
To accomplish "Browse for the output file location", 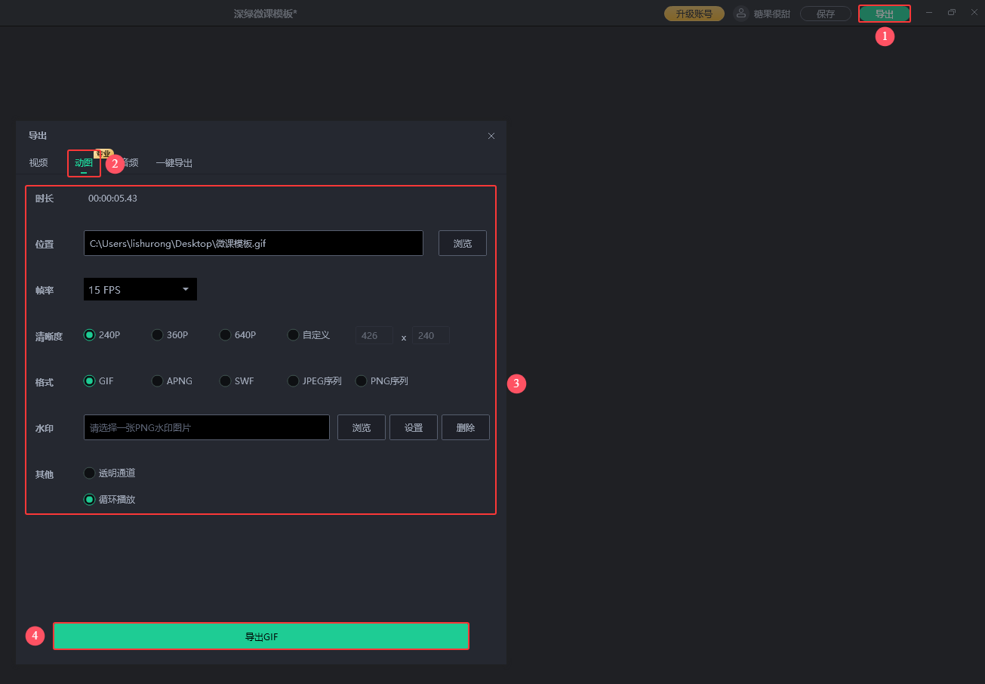I will pos(462,243).
